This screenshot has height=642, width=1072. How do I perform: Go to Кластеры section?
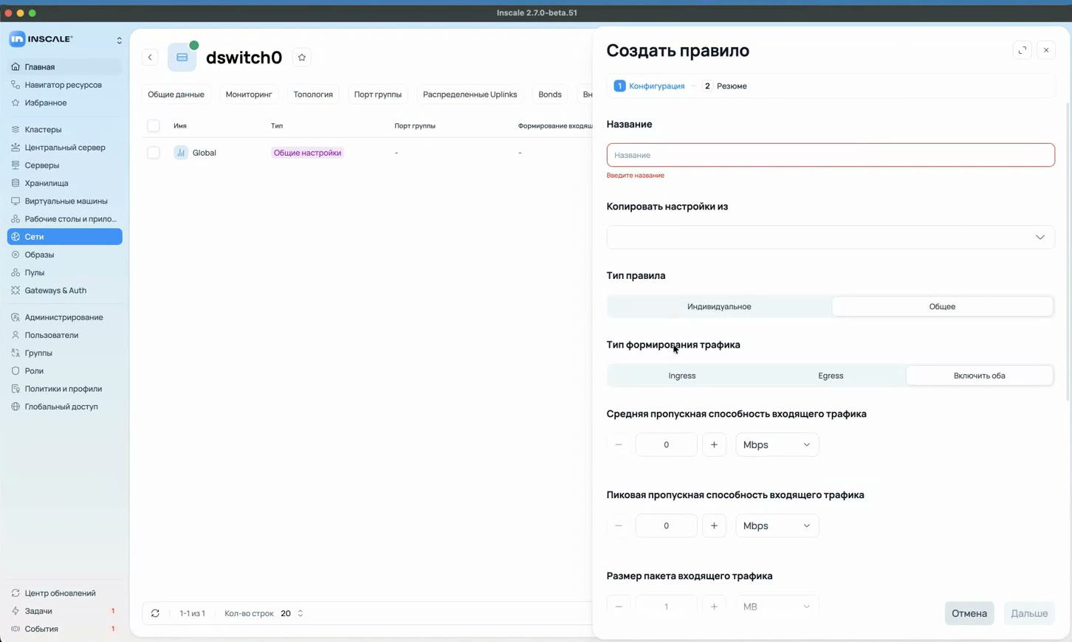(65, 130)
